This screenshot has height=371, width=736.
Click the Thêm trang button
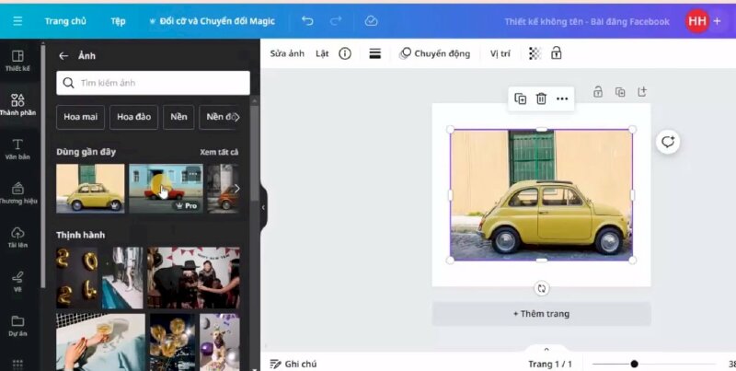click(x=541, y=314)
